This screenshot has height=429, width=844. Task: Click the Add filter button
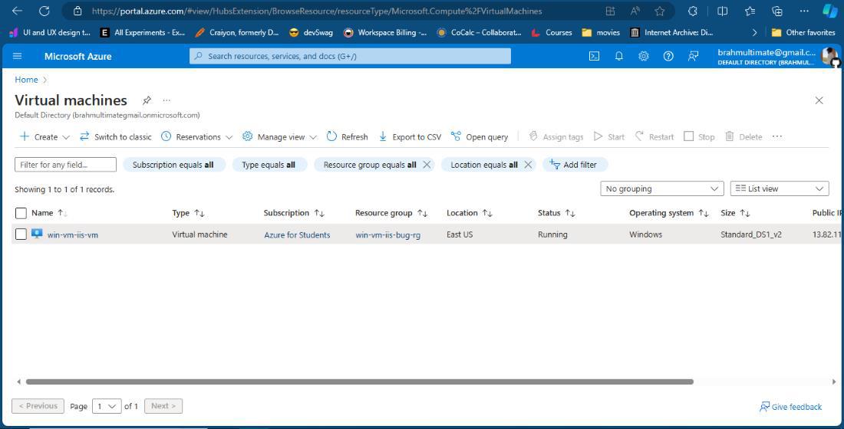[x=575, y=165]
